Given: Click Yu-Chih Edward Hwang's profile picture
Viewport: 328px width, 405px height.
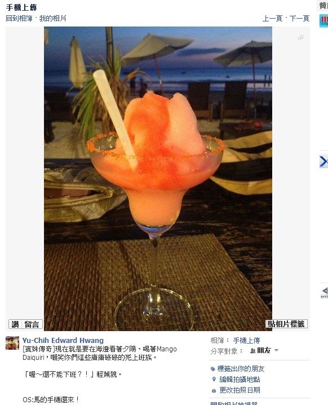Looking at the screenshot, I should click(12, 343).
